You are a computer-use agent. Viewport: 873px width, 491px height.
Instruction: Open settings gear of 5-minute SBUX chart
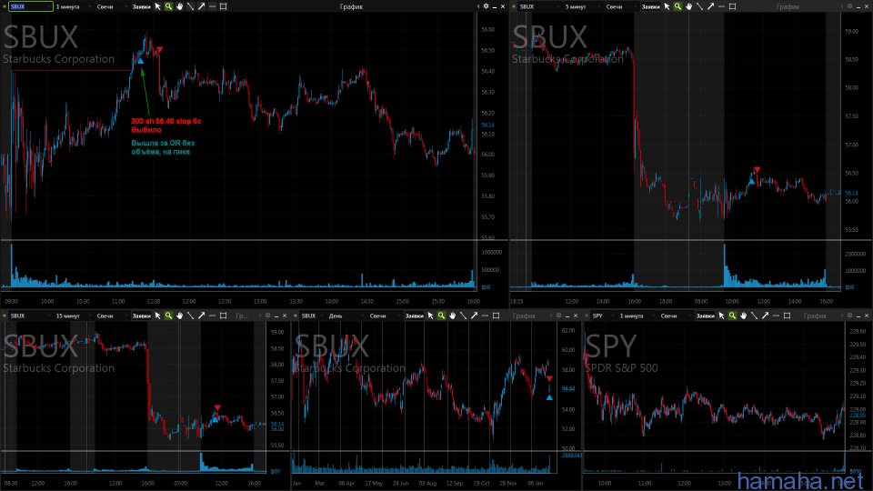(x=849, y=6)
